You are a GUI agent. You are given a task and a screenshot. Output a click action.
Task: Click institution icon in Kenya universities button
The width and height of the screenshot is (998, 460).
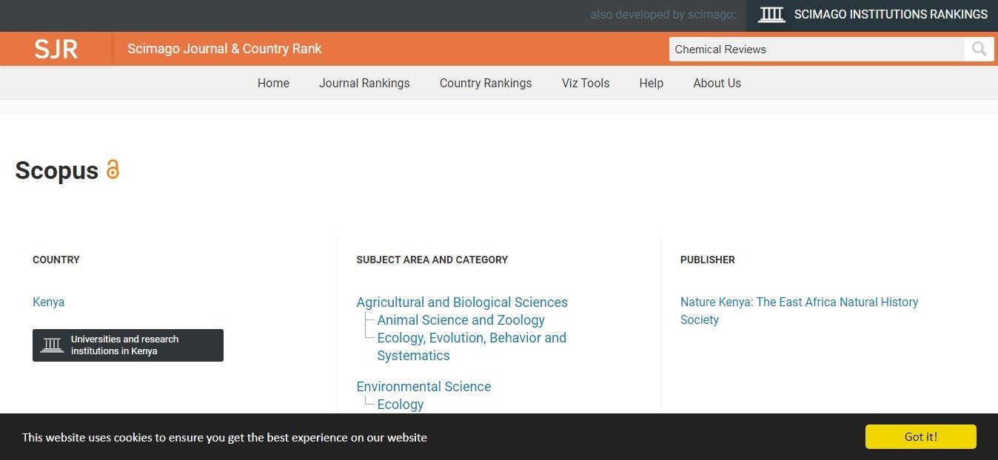click(x=52, y=345)
